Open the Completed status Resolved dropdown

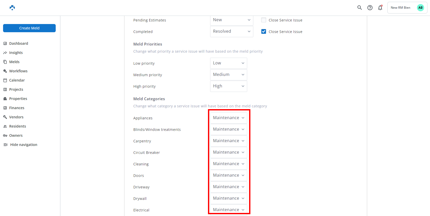(231, 31)
